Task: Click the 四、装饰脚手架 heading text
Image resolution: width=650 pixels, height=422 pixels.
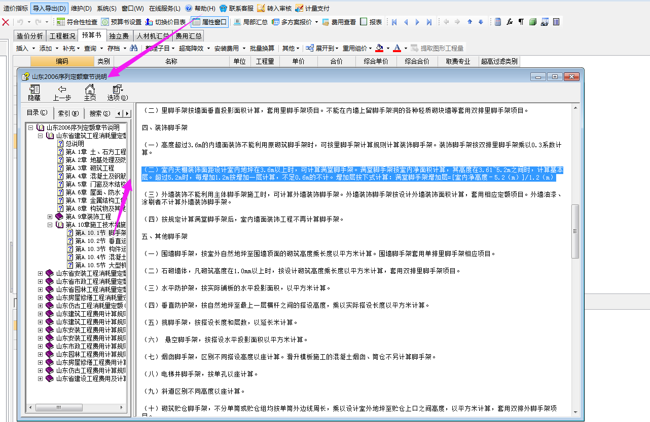Action: 164,128
